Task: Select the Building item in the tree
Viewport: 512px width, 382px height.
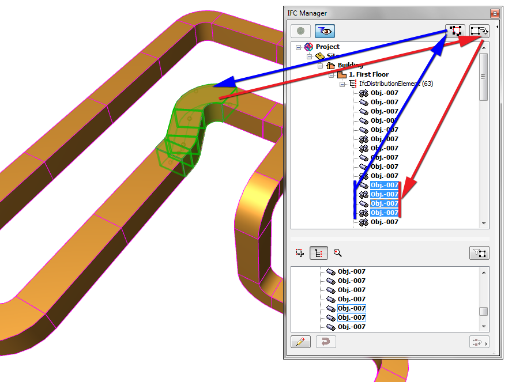Action: pos(350,65)
